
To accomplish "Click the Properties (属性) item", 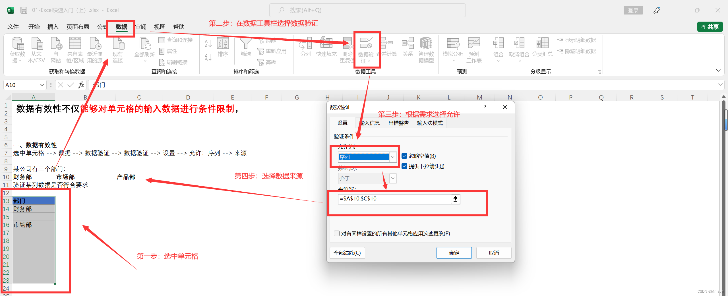I will point(168,51).
